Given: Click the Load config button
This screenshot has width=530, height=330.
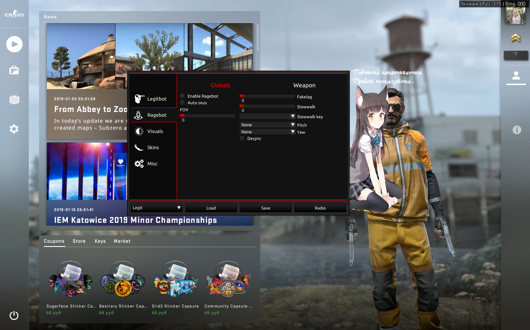Looking at the screenshot, I should click(211, 208).
